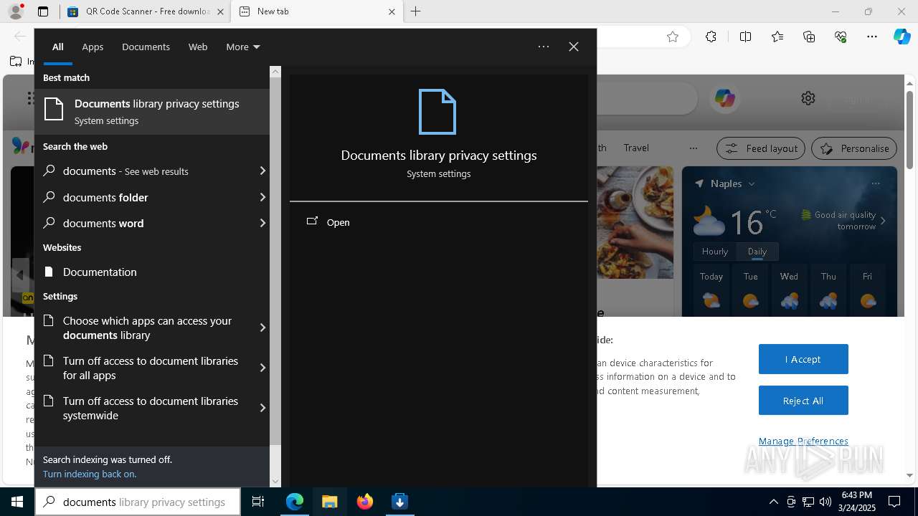This screenshot has width=918, height=516.
Task: Open the Windows Start menu
Action: [x=17, y=502]
